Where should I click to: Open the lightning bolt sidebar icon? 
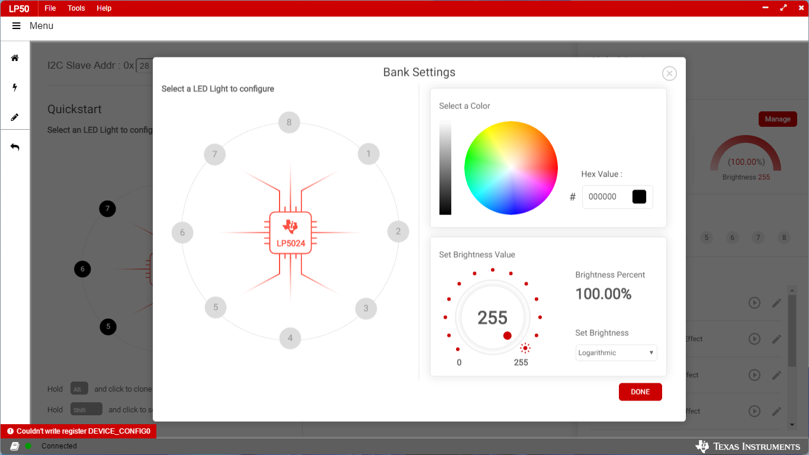coord(15,88)
